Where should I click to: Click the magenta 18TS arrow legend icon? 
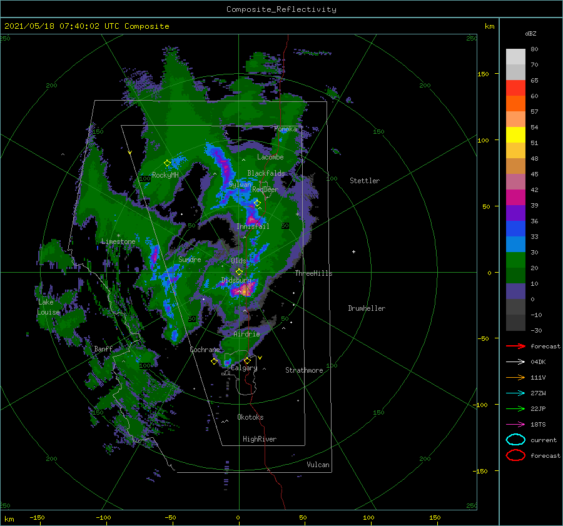[x=515, y=424]
